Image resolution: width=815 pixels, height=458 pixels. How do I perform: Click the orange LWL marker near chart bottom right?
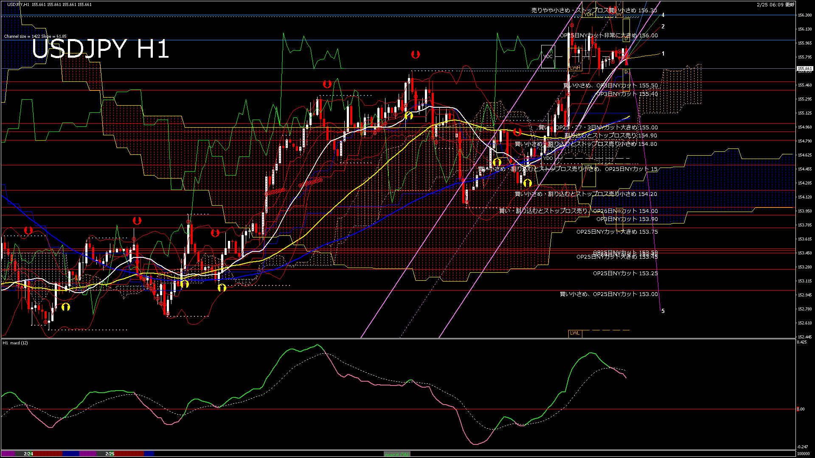(575, 333)
